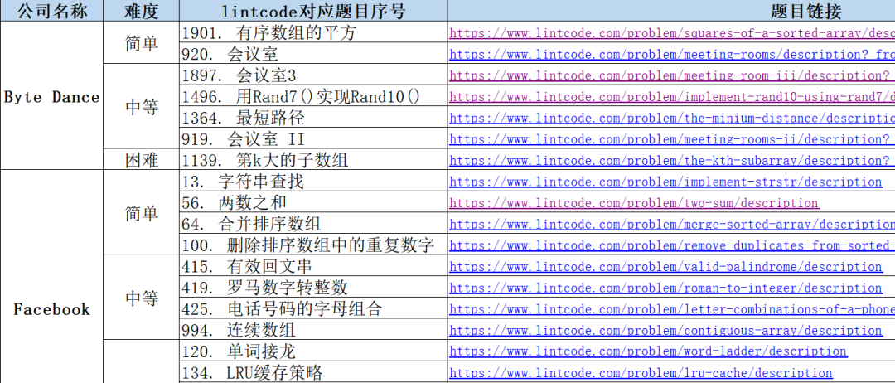The image size is (895, 383).
Task: Open the contiguous-array problem link
Action: click(665, 331)
